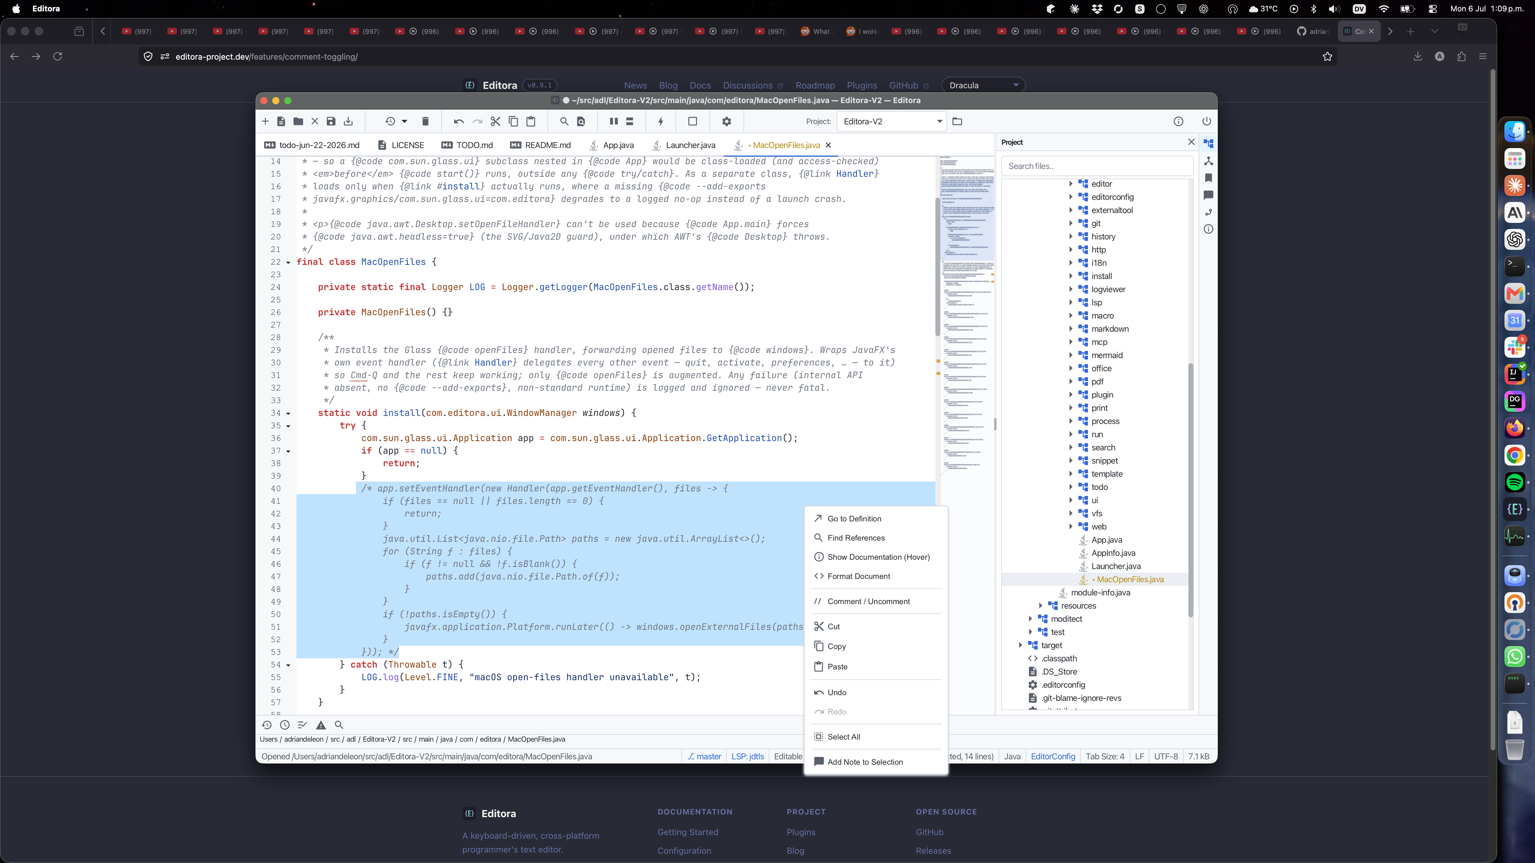Click the Search files input field
Viewport: 1535px width, 863px height.
[x=1097, y=166]
